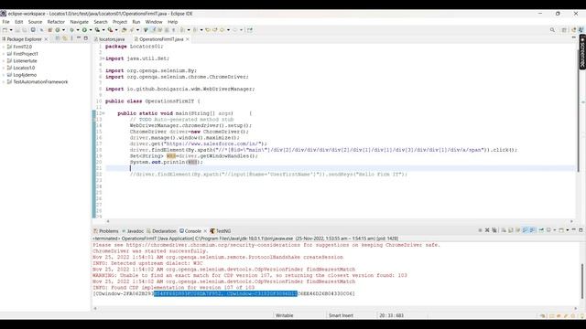Click the Debug bug toolbar icon
The image size is (586, 329).
pos(71,30)
